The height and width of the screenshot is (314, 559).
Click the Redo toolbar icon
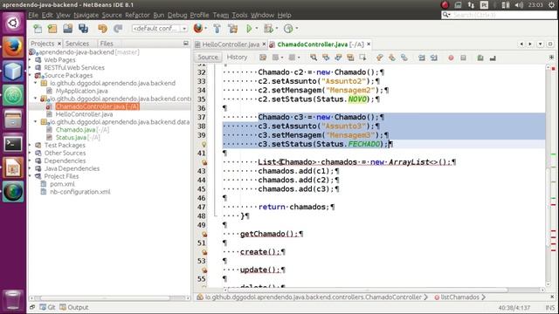118,29
